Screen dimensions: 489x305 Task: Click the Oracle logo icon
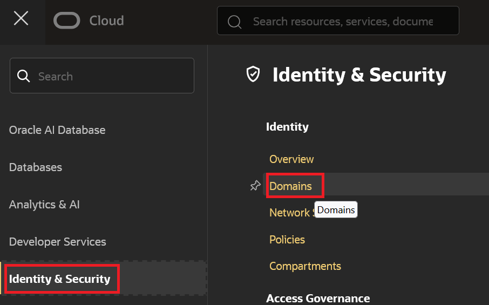(x=66, y=21)
